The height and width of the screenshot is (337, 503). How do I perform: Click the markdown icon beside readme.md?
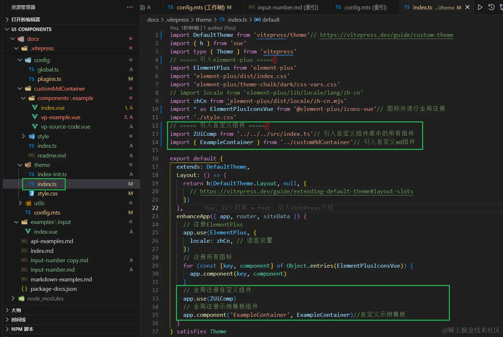pyautogui.click(x=31, y=155)
